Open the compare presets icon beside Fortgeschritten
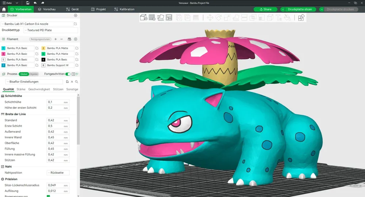 [x=77, y=74]
